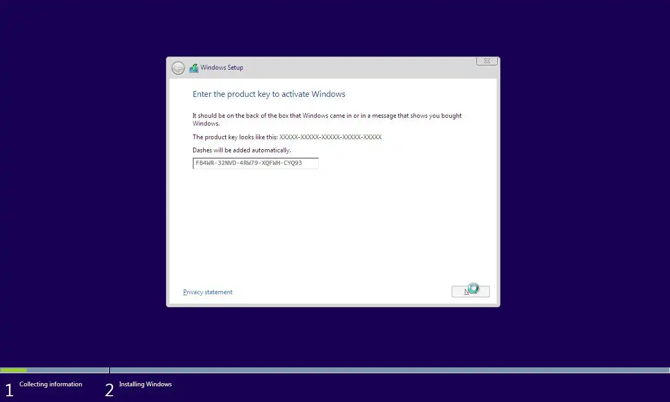Click 'Dashes will be added automatically.' text
670x402 pixels.
(242, 150)
